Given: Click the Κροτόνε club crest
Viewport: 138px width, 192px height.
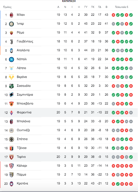Looking at the screenshot, I should coord(11,183).
